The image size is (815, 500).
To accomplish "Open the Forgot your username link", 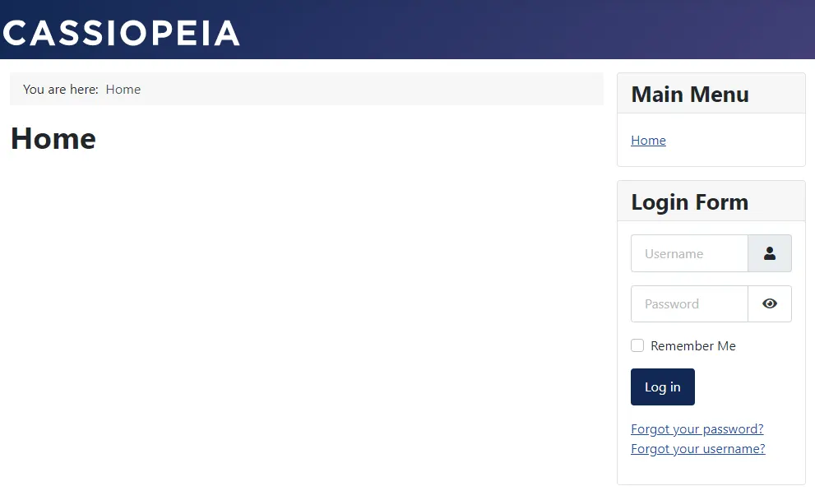I will tap(697, 449).
